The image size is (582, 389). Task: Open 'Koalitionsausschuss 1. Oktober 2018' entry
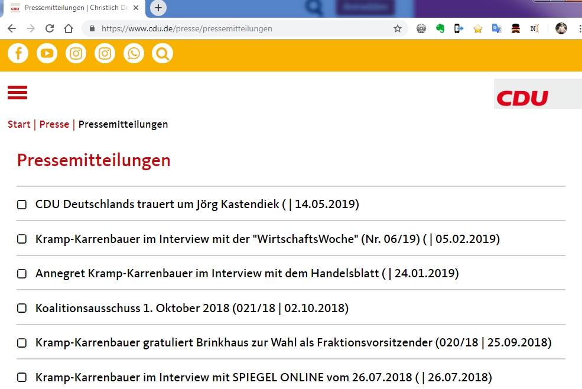192,308
